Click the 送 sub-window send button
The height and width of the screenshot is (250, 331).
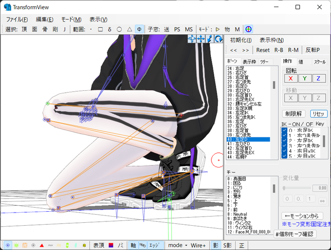166,29
